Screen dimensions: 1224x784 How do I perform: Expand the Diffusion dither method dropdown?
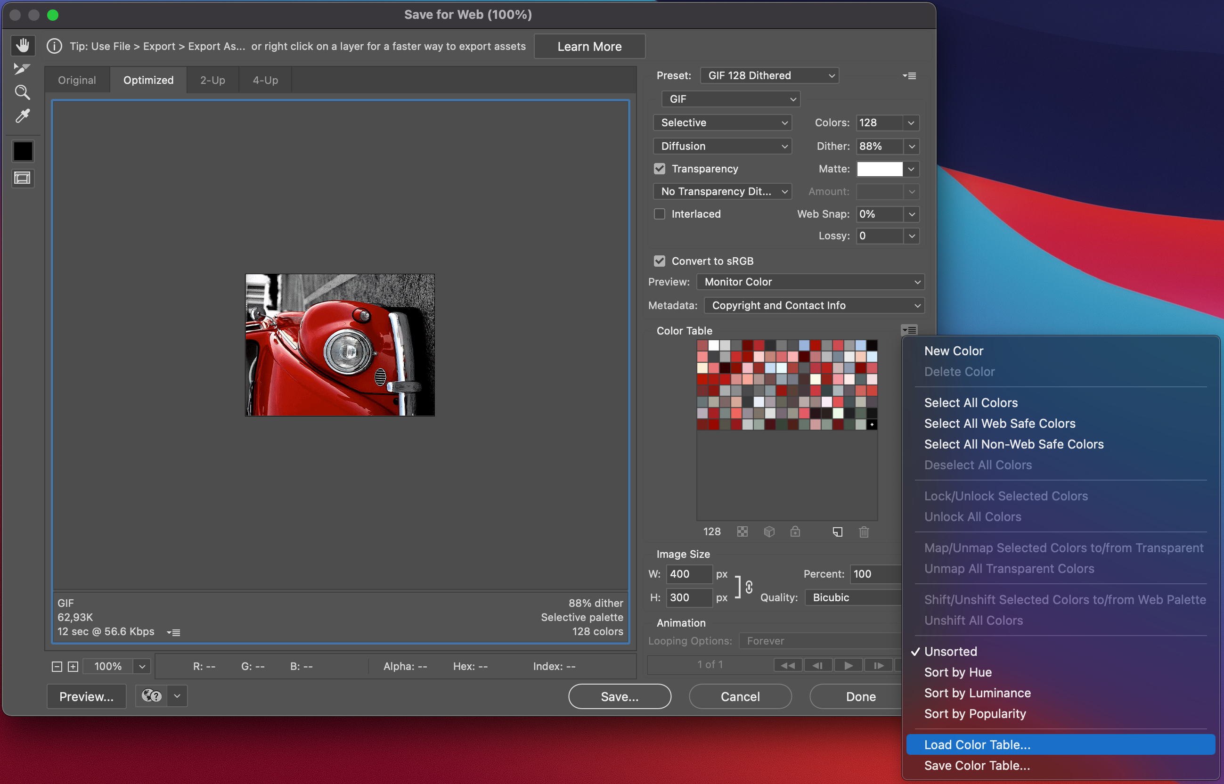[722, 146]
